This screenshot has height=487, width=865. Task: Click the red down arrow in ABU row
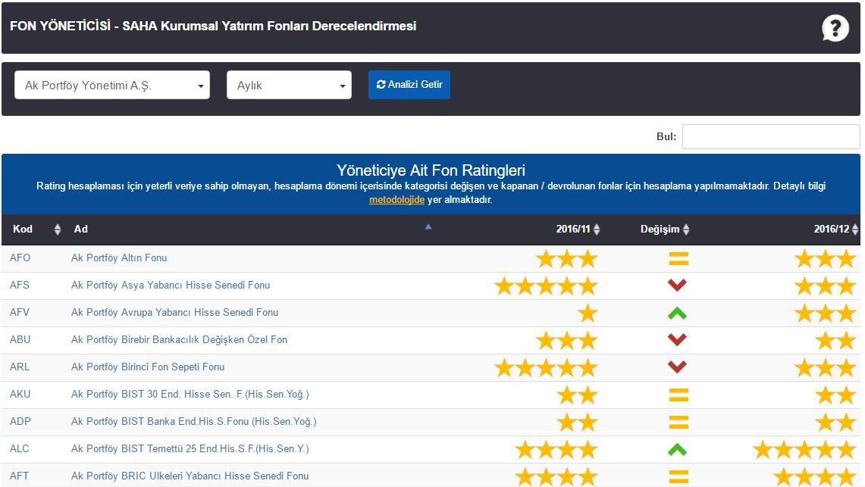click(678, 339)
